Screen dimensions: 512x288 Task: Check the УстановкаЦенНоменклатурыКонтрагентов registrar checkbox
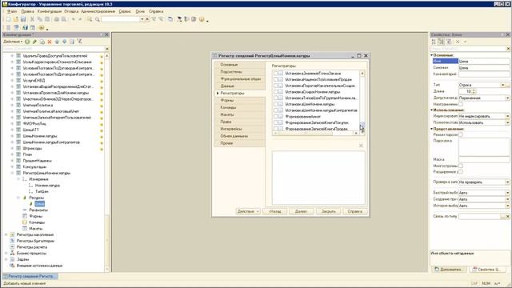[276, 110]
